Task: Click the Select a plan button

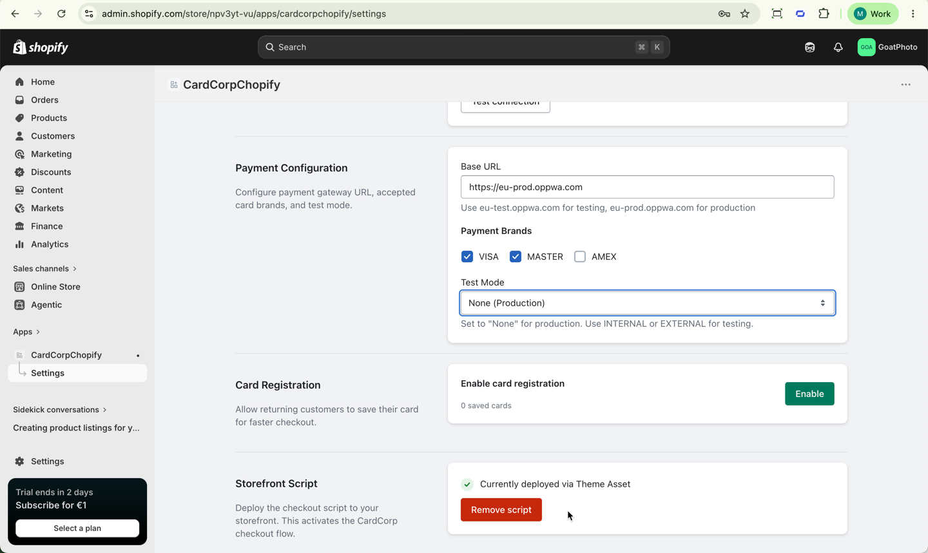Action: (77, 528)
